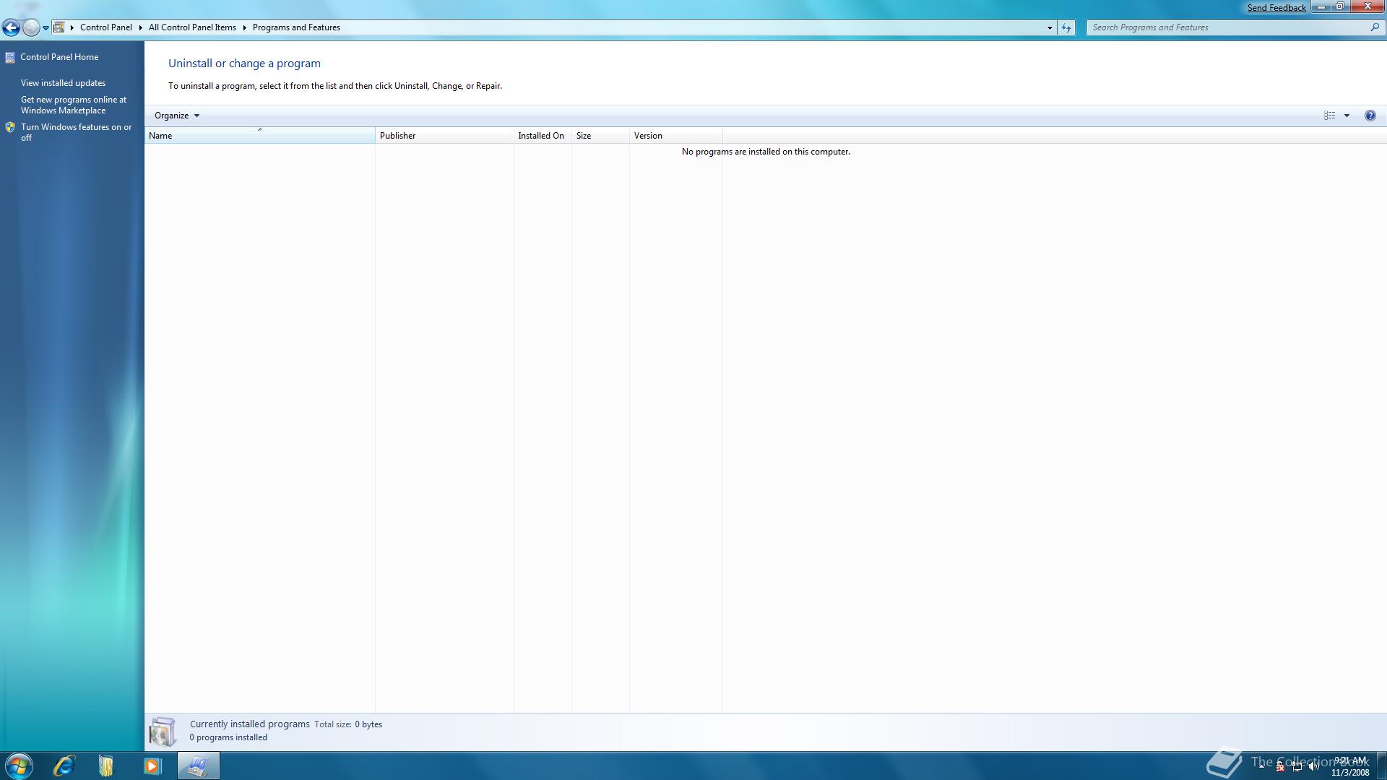Screen dimensions: 1387x780
Task: Click the Refresh button in address bar
Action: pos(1066,27)
